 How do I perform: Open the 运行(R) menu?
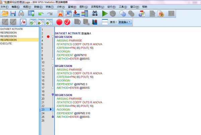[x=112, y=7]
